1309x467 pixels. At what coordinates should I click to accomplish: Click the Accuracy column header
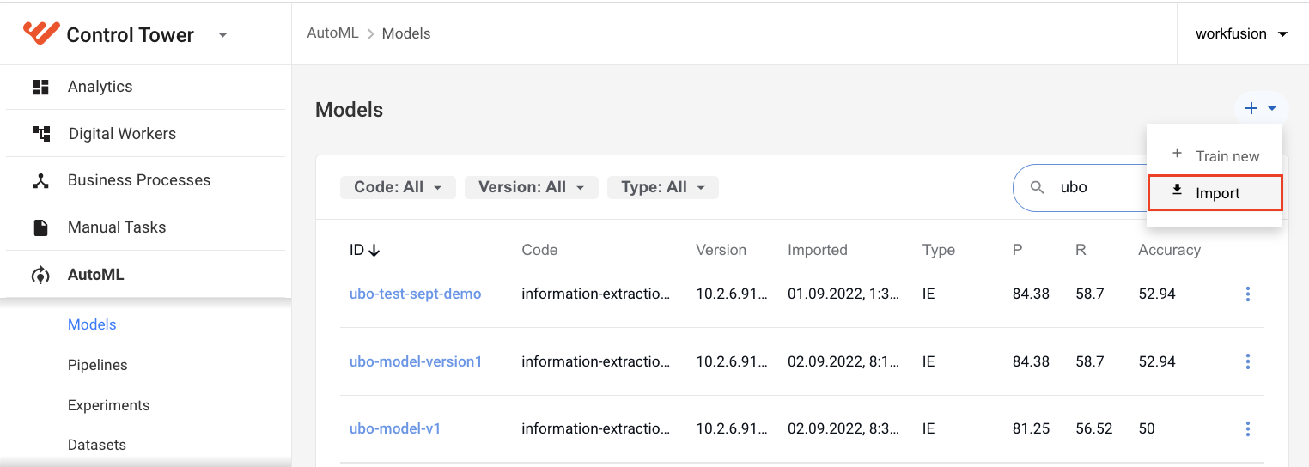tap(1169, 250)
